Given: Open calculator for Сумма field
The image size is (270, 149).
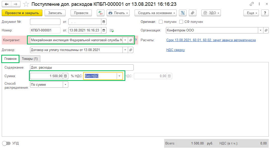Looking at the screenshot, I should [66, 76].
